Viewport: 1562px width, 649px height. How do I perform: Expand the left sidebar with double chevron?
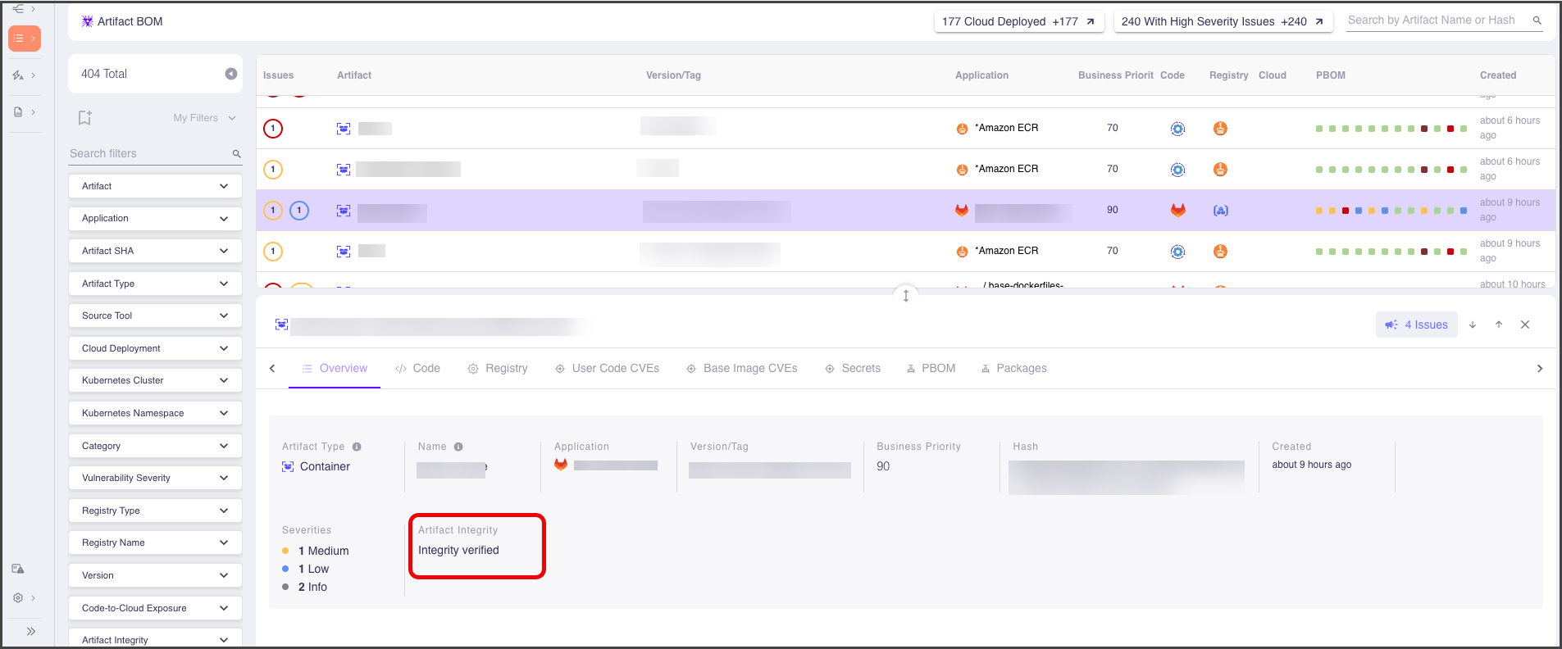click(x=30, y=631)
